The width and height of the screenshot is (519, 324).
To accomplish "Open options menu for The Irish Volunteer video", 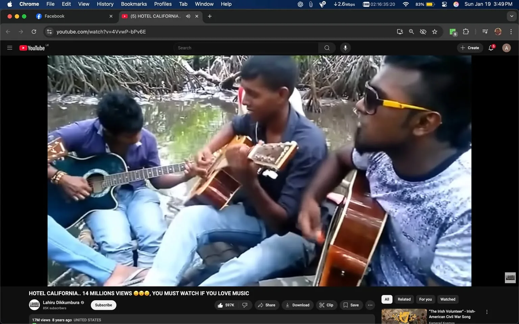I will pyautogui.click(x=487, y=312).
